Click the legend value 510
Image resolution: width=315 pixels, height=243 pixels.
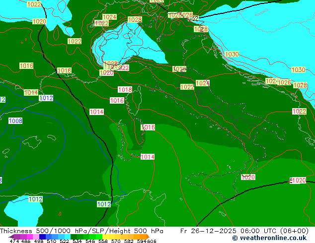click(51, 241)
